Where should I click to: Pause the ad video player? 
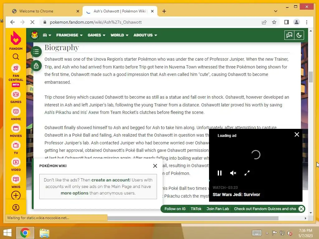tap(220, 173)
